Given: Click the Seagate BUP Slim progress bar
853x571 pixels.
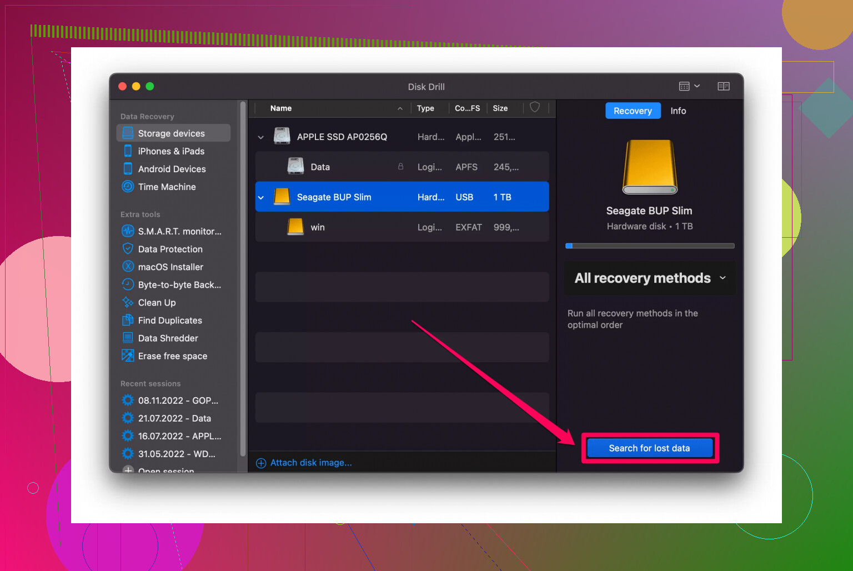Looking at the screenshot, I should pos(649,246).
